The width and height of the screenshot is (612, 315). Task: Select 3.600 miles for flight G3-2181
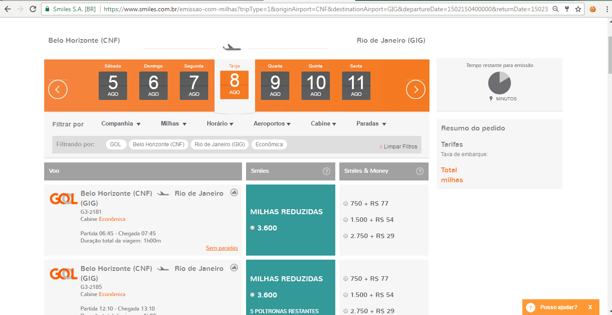click(252, 228)
